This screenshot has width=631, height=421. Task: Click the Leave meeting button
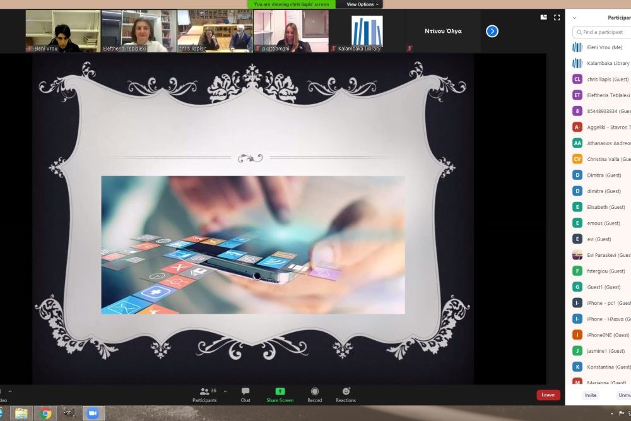548,395
